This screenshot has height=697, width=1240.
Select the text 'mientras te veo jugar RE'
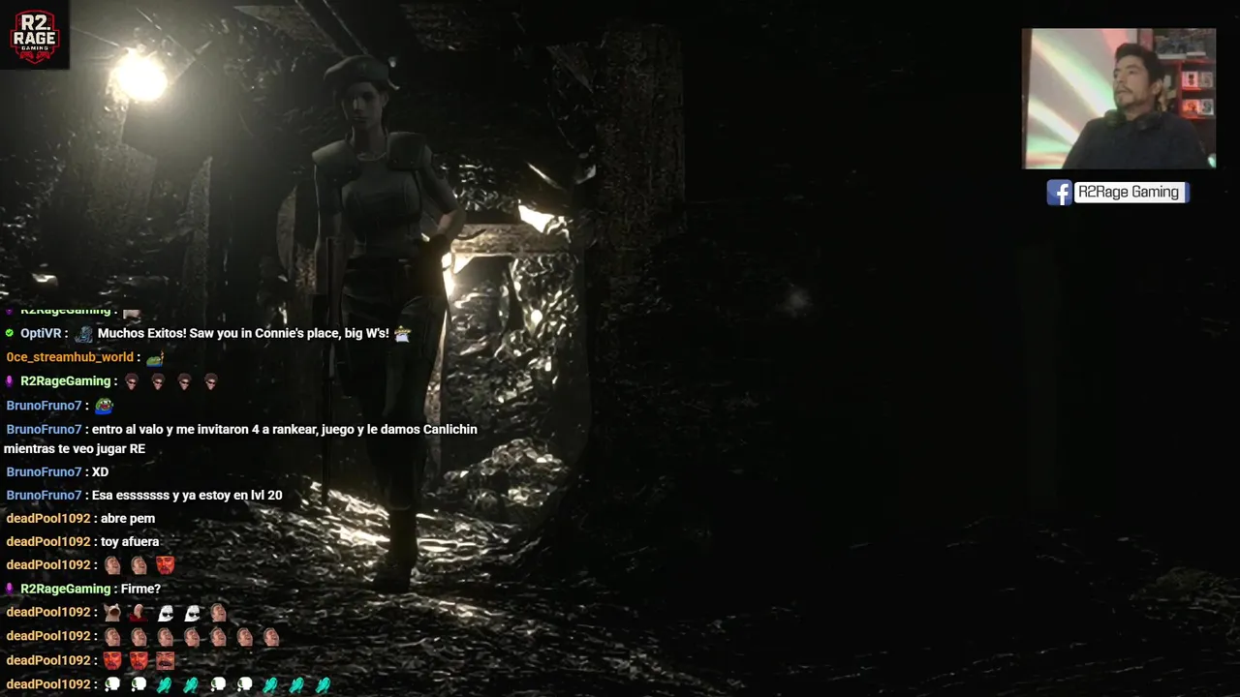coord(75,449)
